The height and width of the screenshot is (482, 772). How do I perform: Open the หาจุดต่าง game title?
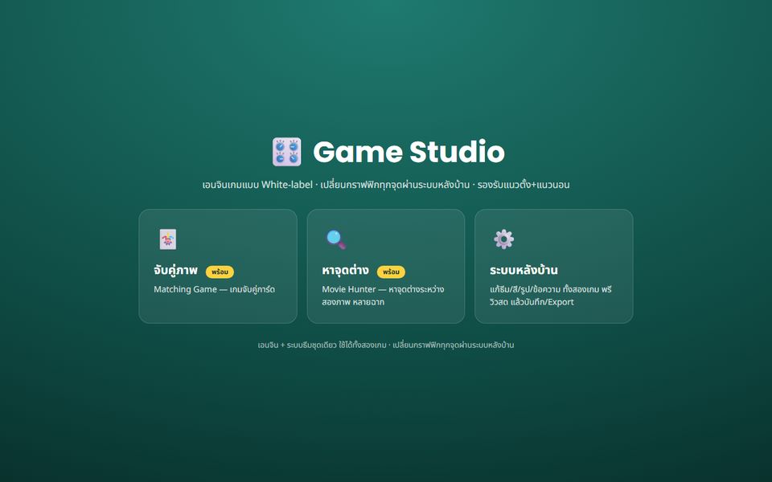(x=345, y=270)
